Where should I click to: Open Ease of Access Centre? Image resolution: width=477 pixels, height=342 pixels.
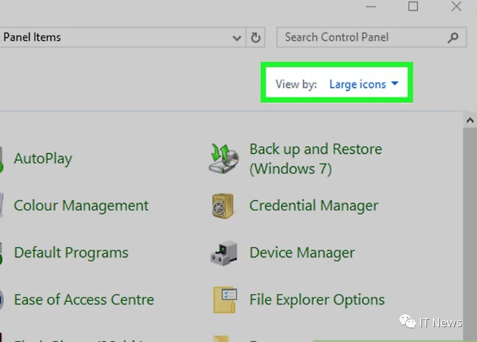[83, 300]
